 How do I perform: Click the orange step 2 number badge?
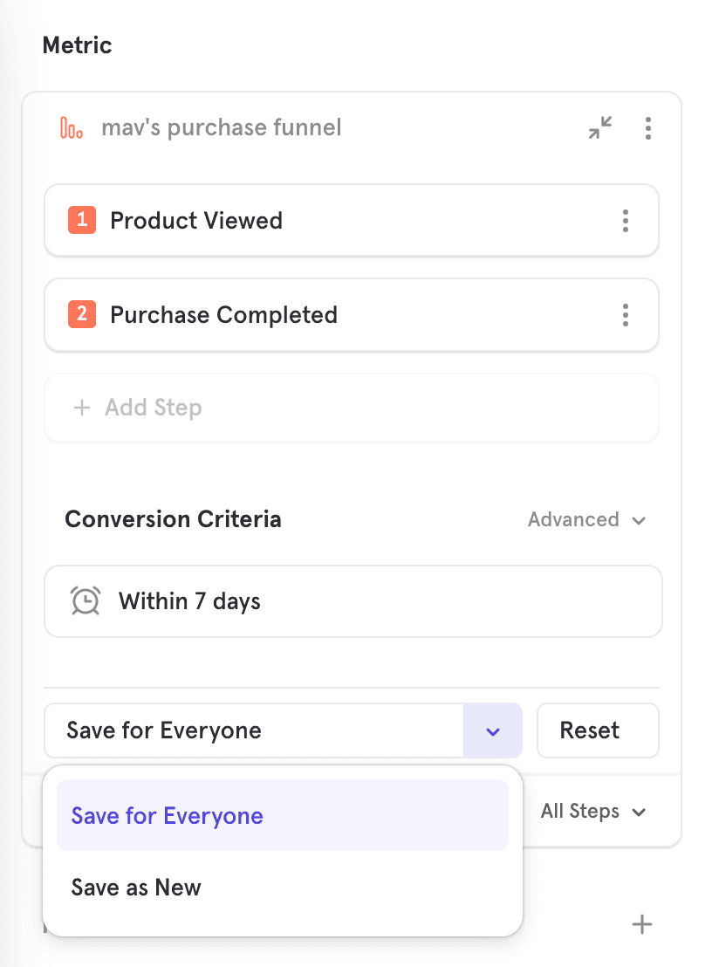click(x=82, y=315)
